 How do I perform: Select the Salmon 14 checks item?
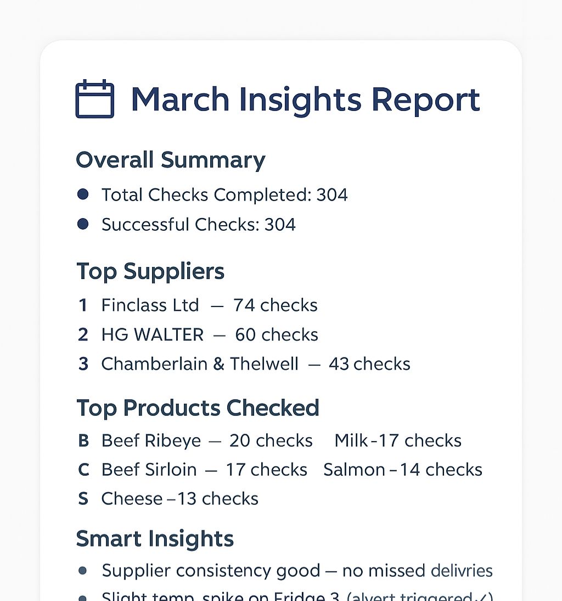403,470
